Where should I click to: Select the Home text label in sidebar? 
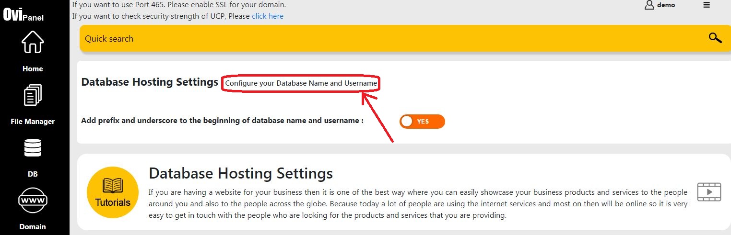33,69
